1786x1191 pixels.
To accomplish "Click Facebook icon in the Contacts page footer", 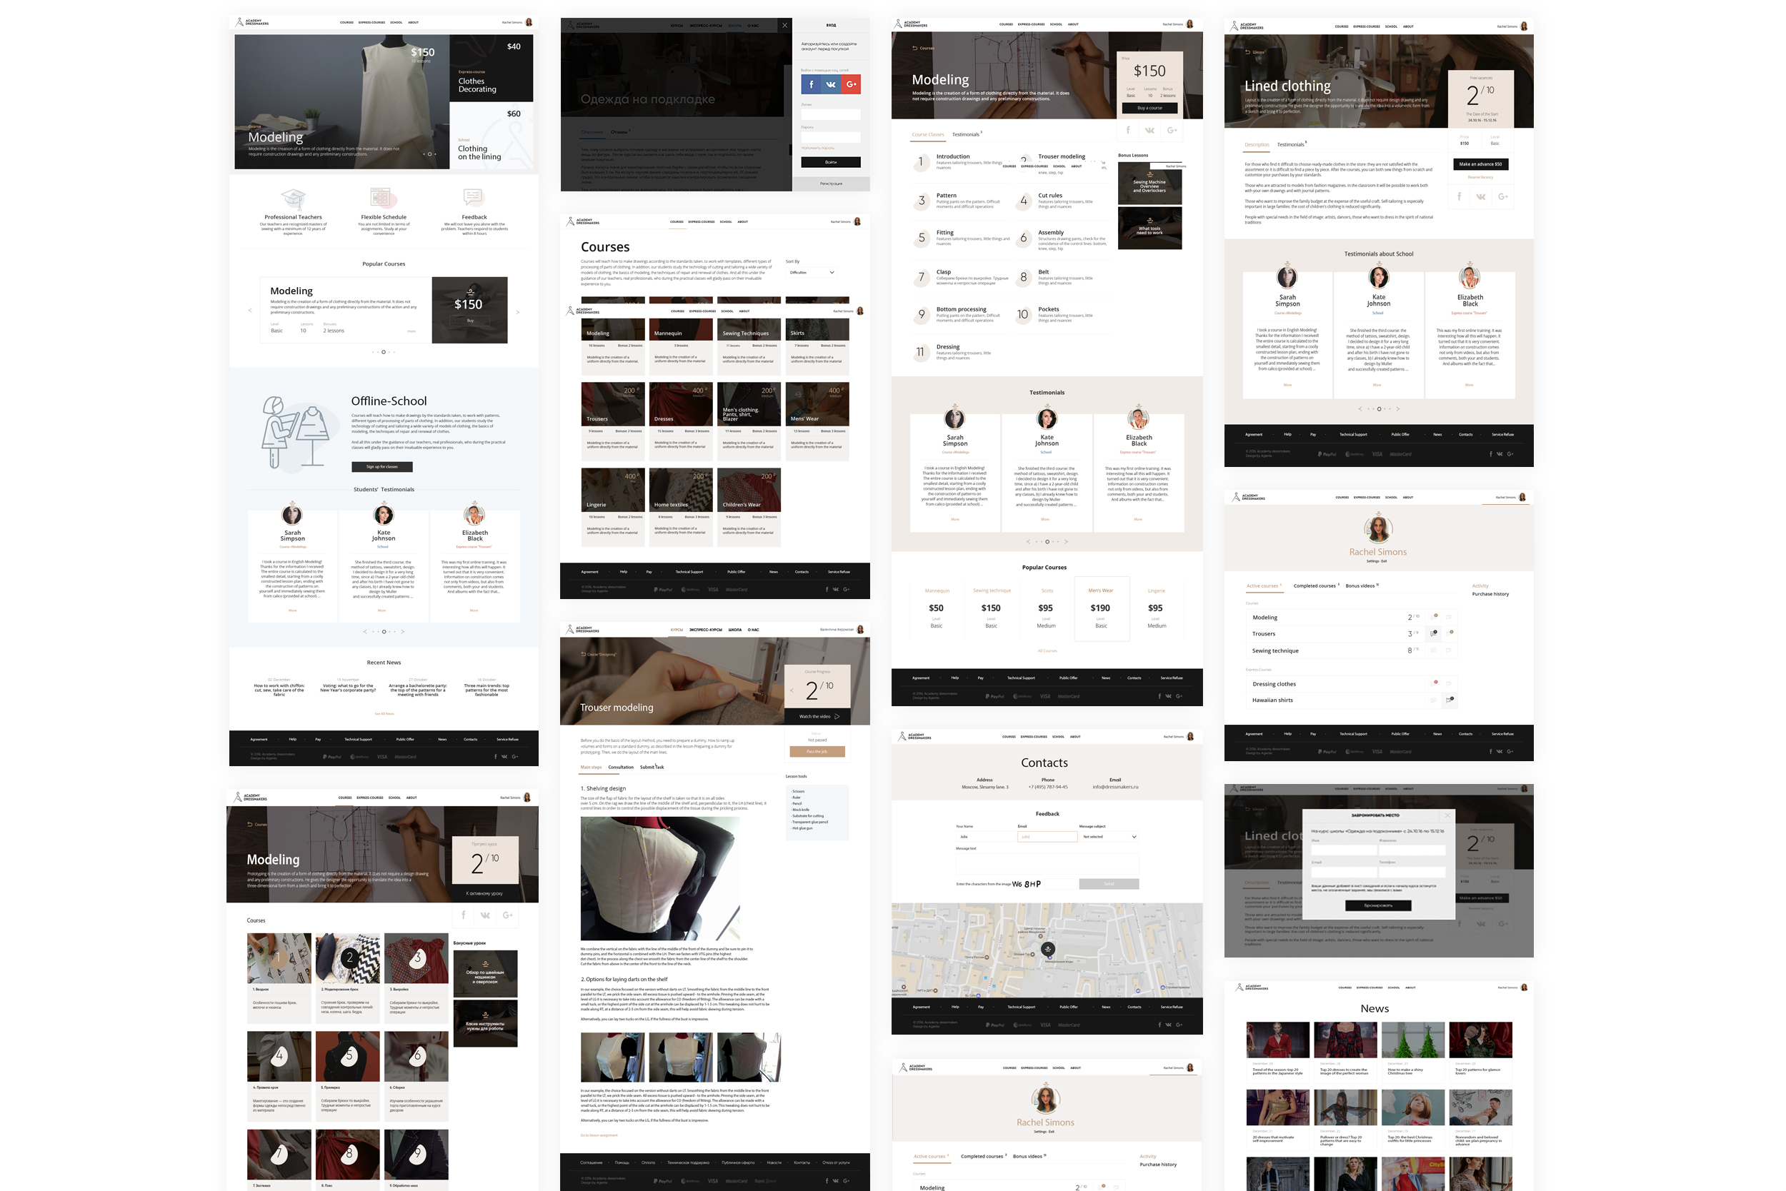I will pos(1159,1025).
